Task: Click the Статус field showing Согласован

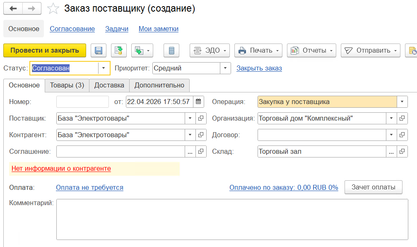Action: coord(65,68)
